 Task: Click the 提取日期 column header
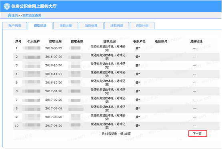tap(55, 42)
